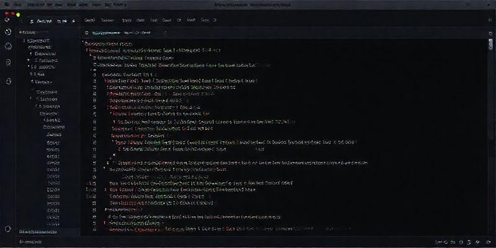Click the small icon at the editor tab bar's right end
496x248 pixels.
click(x=490, y=33)
